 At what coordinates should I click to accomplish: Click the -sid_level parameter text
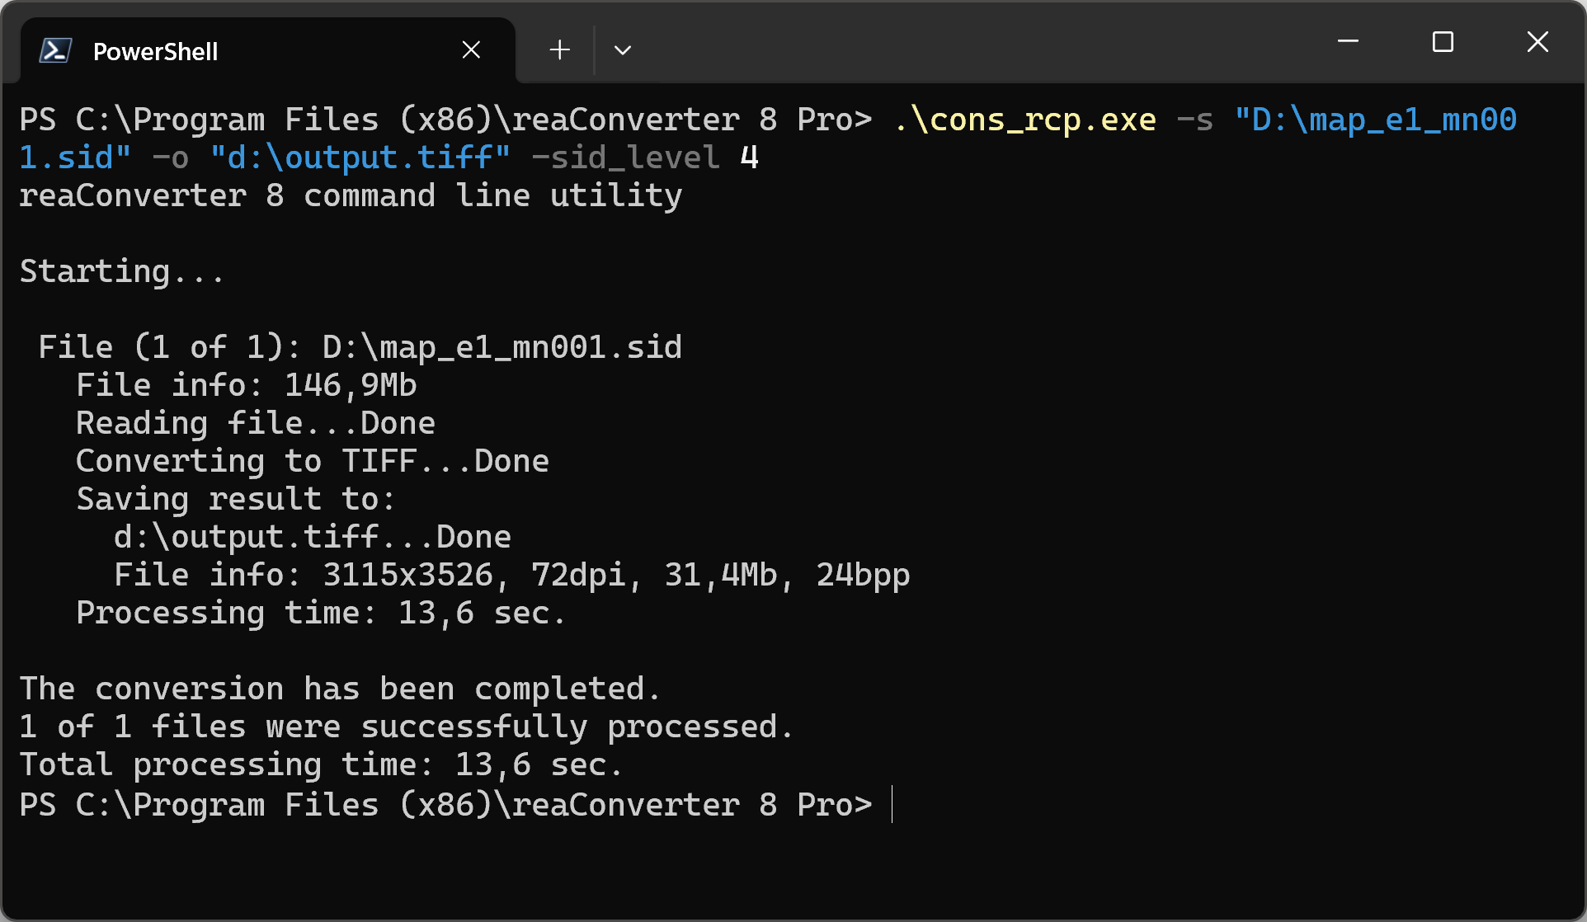[625, 158]
